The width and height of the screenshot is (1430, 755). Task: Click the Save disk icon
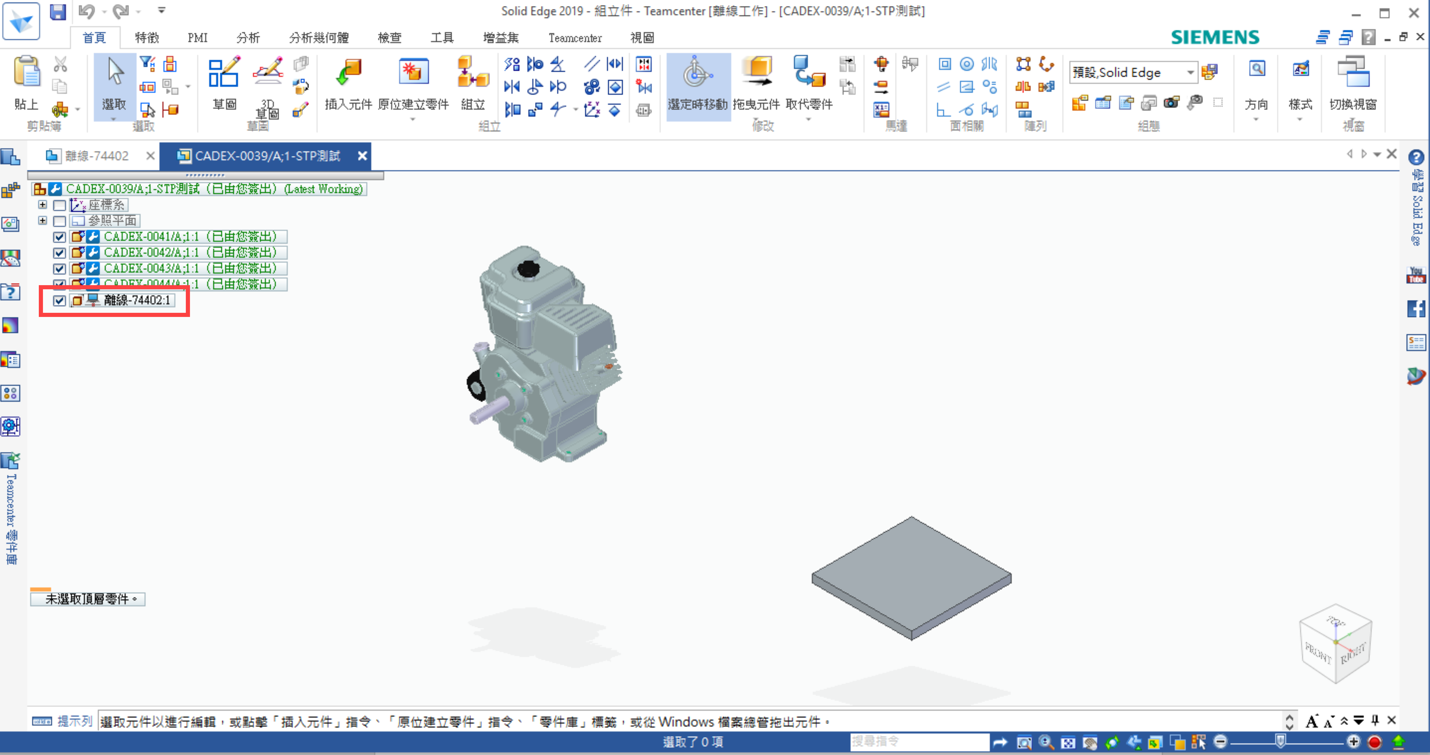pos(58,12)
